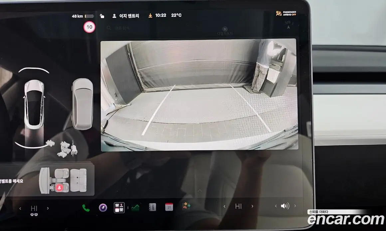The image size is (386, 231).
Task: Tap the 10:22 clock display
Action: point(161,16)
